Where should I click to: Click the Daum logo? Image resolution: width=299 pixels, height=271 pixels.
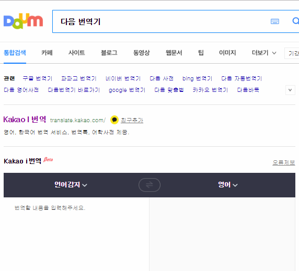[24, 21]
